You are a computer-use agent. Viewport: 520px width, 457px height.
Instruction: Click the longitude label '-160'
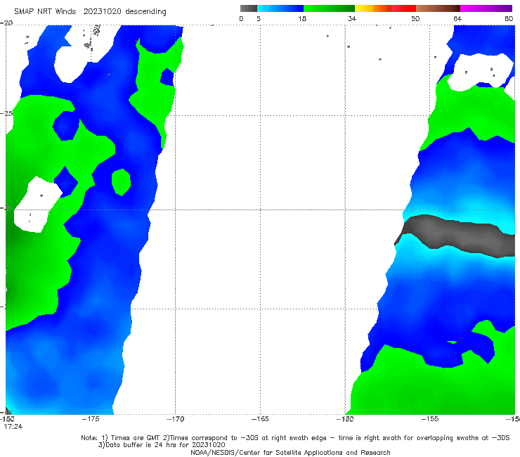345,419
